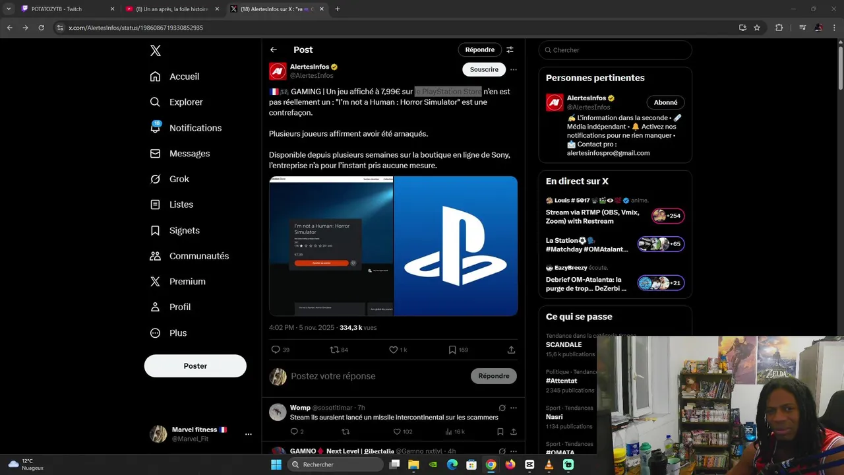The height and width of the screenshot is (475, 844).
Task: Open Grok icon on Womp's comment
Action: click(502, 408)
